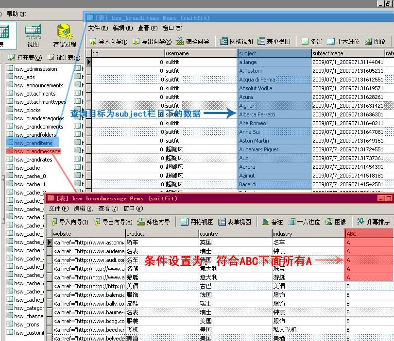
Task: Select hsw_brandcategories table in list
Action: tap(35, 118)
